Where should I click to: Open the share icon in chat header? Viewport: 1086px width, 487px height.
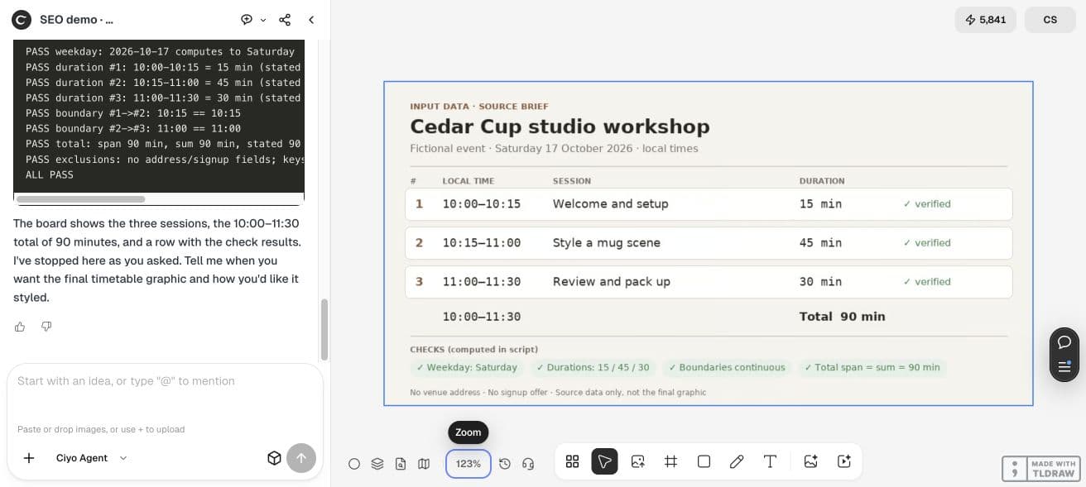(285, 19)
